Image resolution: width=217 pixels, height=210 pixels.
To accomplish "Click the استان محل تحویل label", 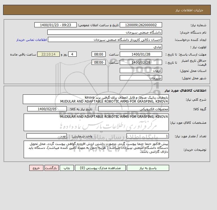I will click(193, 71).
